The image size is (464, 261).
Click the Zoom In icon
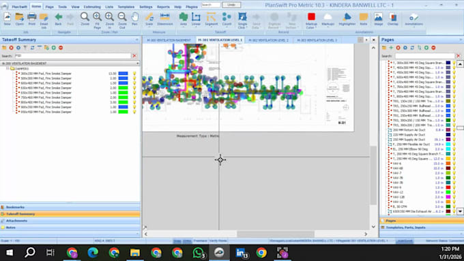109,17
